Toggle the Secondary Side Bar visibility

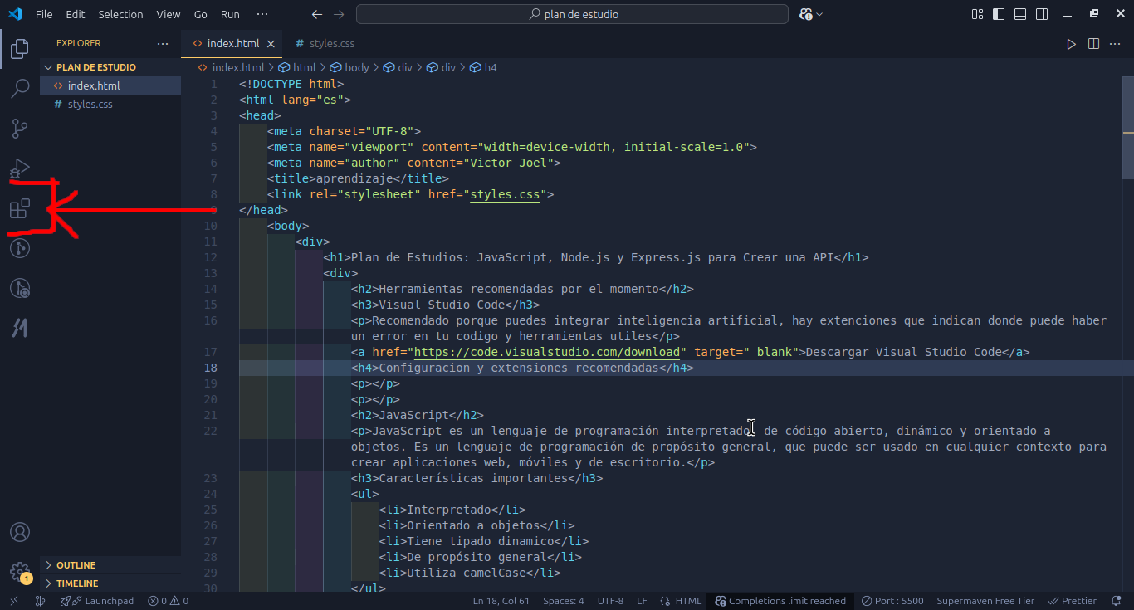pos(1043,14)
